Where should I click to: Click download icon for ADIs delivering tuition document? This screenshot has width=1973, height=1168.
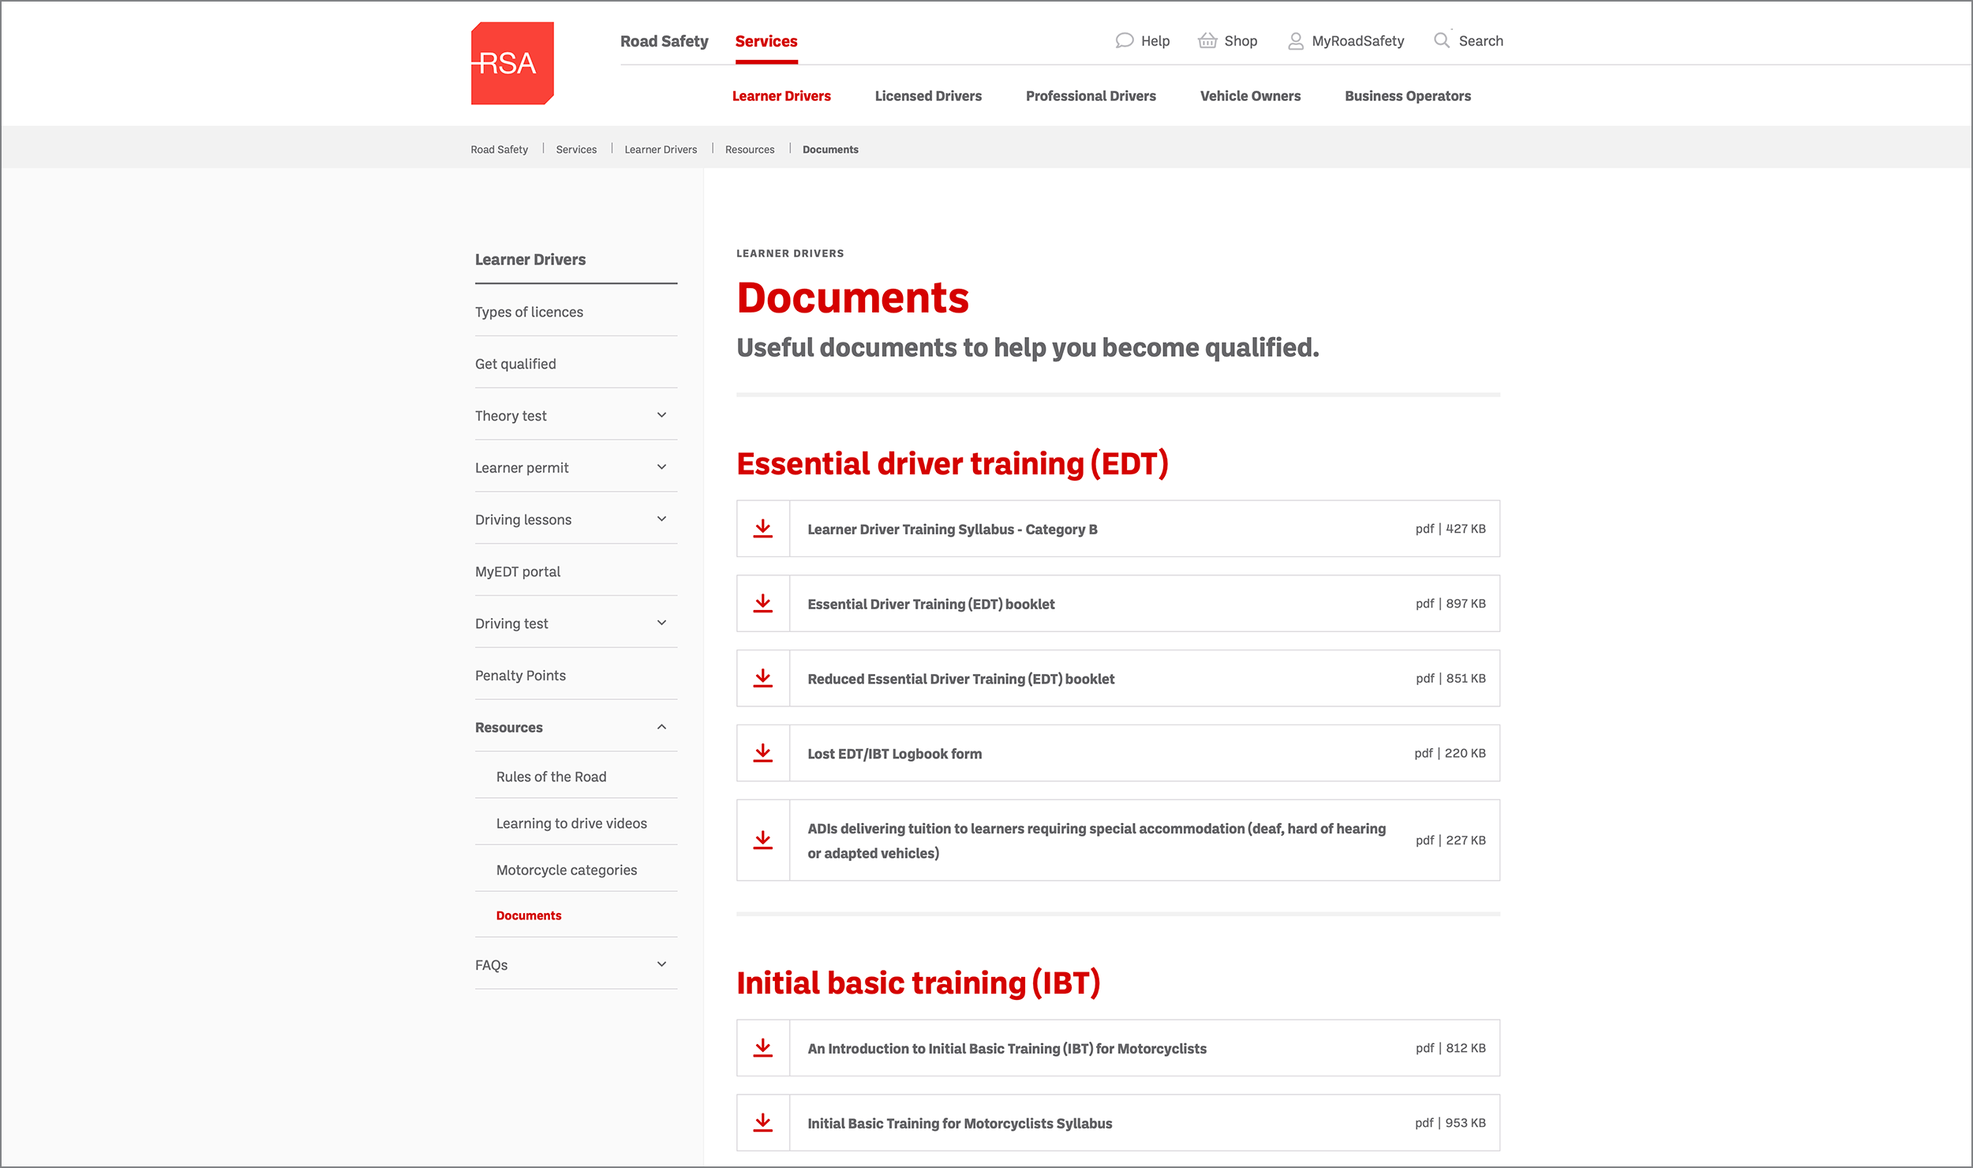763,840
